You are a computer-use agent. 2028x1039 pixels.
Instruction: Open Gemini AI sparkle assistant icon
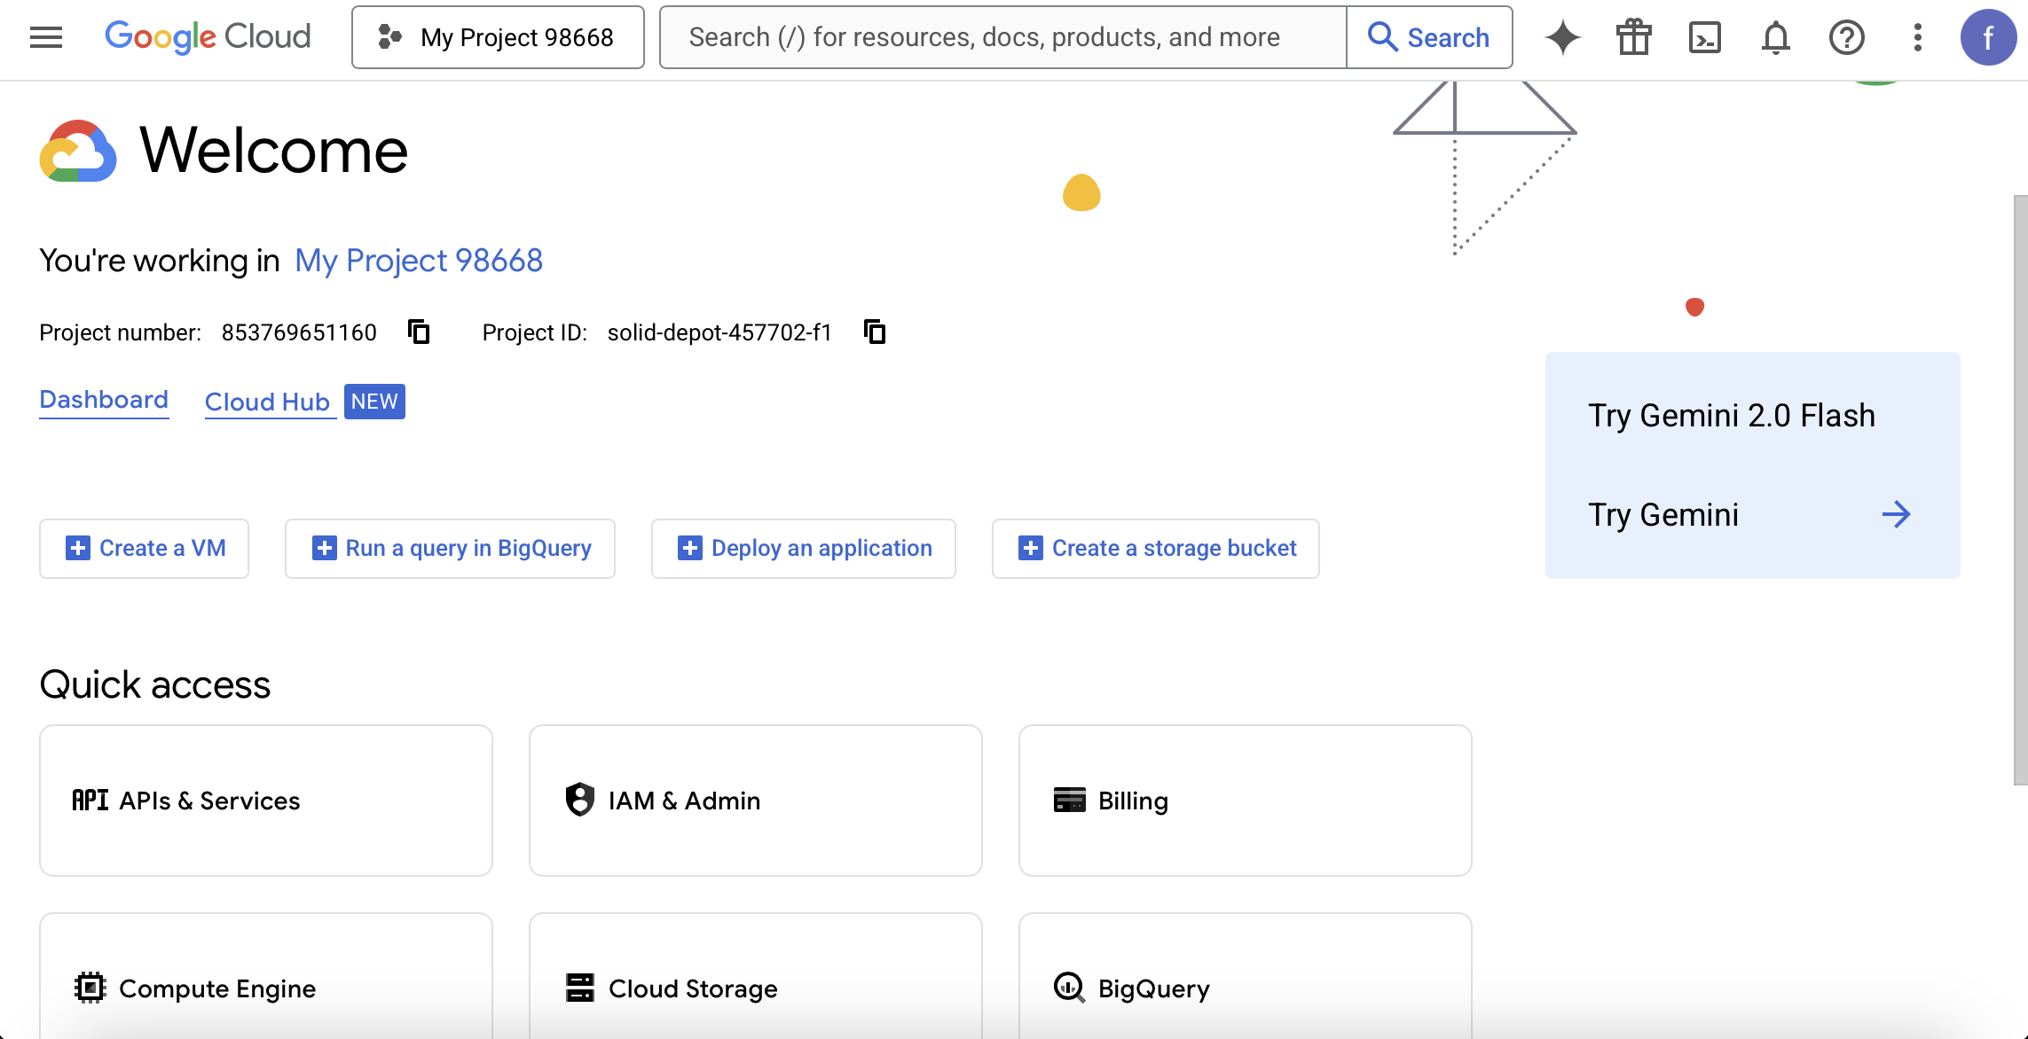coord(1562,37)
